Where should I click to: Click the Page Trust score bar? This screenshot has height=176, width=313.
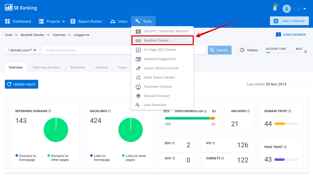[x=286, y=160]
